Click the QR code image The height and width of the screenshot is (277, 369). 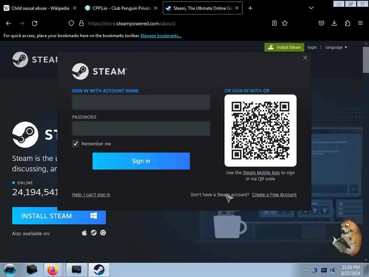point(261,131)
